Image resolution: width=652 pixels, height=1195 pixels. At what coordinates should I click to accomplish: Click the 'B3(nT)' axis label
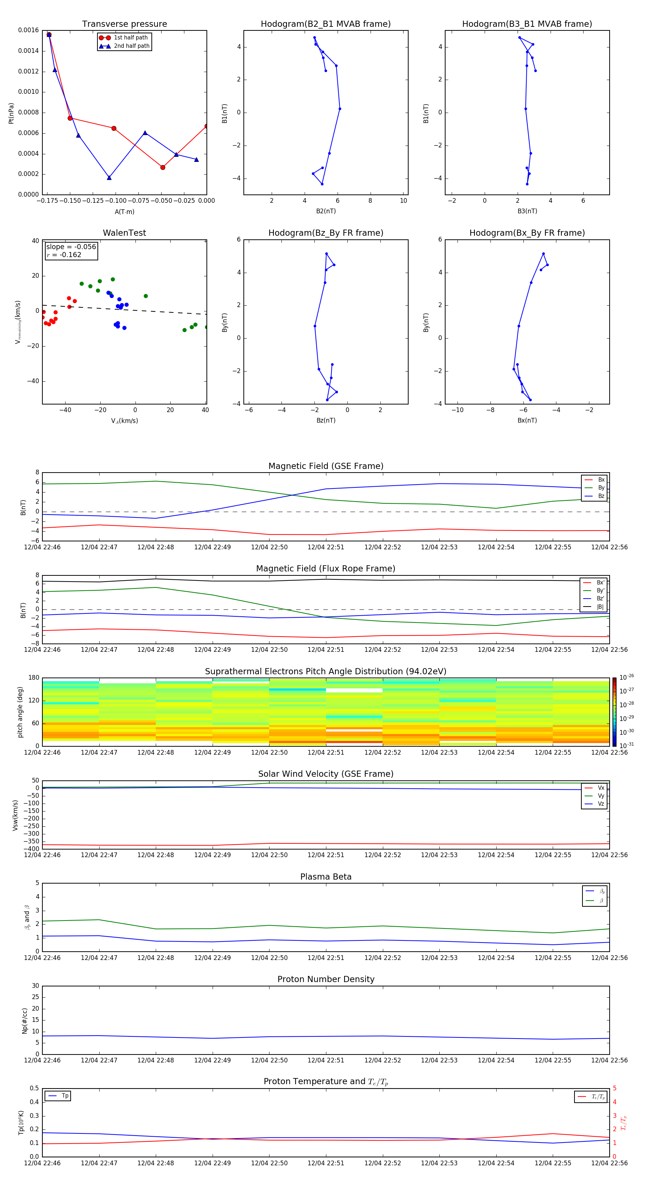click(x=527, y=211)
